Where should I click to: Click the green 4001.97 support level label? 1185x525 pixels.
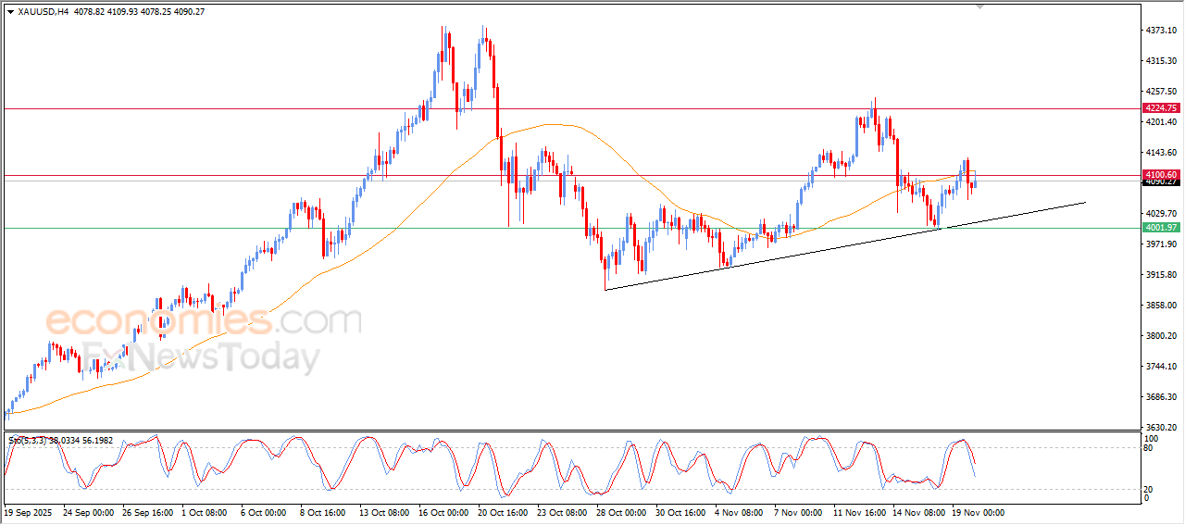point(1160,228)
